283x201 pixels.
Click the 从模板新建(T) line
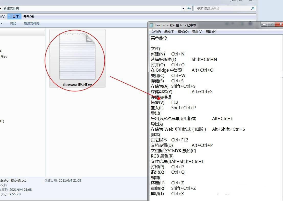tap(184, 59)
